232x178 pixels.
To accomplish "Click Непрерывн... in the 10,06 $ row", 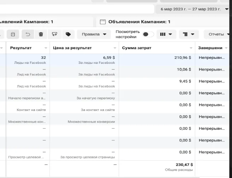I will click(x=212, y=69).
